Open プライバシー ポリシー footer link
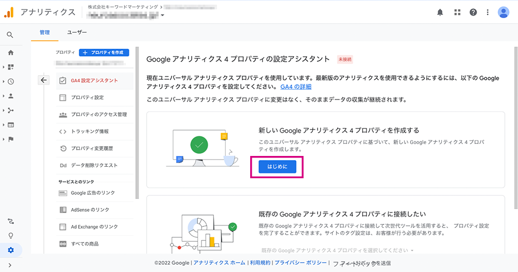Viewport: 518px width, 272px height. click(x=300, y=263)
